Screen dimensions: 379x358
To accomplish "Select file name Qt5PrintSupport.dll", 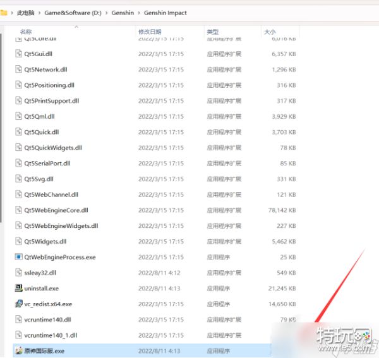I will [52, 101].
